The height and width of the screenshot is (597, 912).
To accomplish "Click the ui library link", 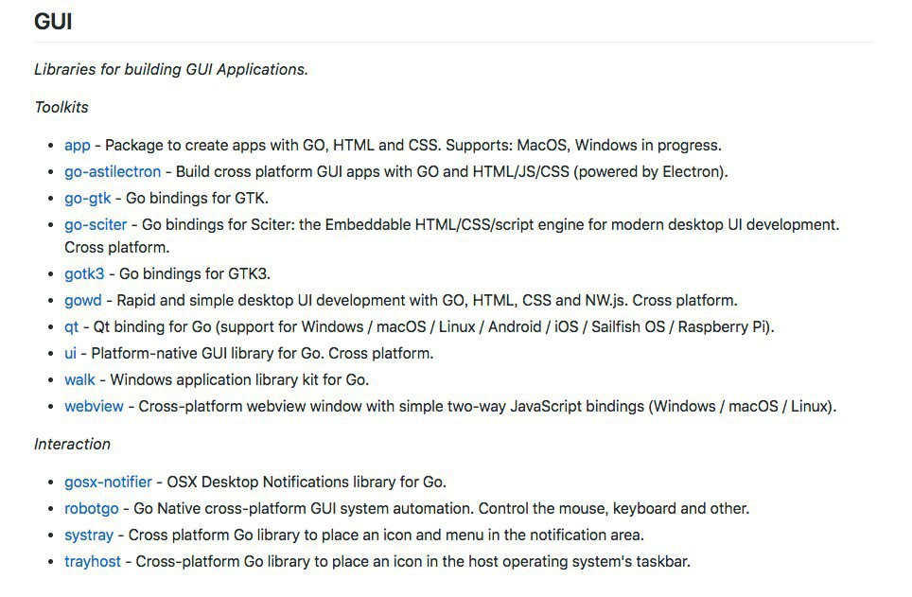I will pyautogui.click(x=70, y=353).
